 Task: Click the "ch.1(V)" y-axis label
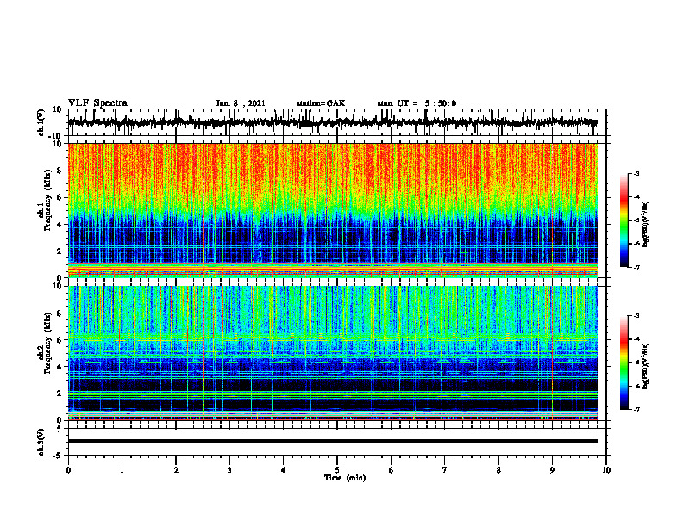(41, 122)
